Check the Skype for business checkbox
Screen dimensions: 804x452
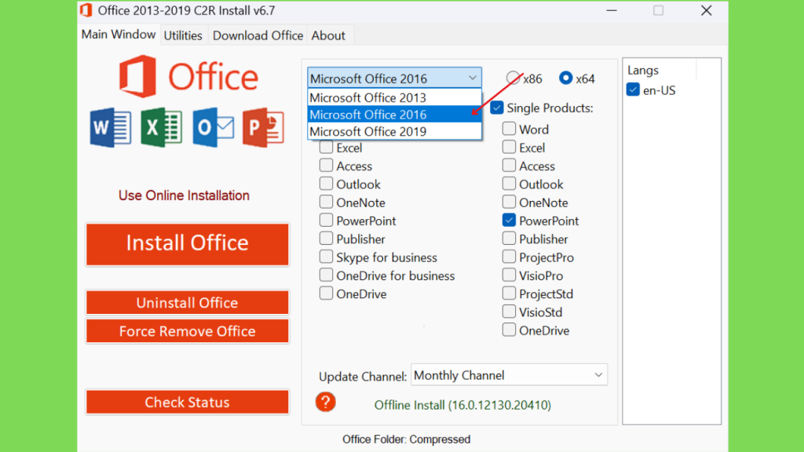[x=326, y=257]
